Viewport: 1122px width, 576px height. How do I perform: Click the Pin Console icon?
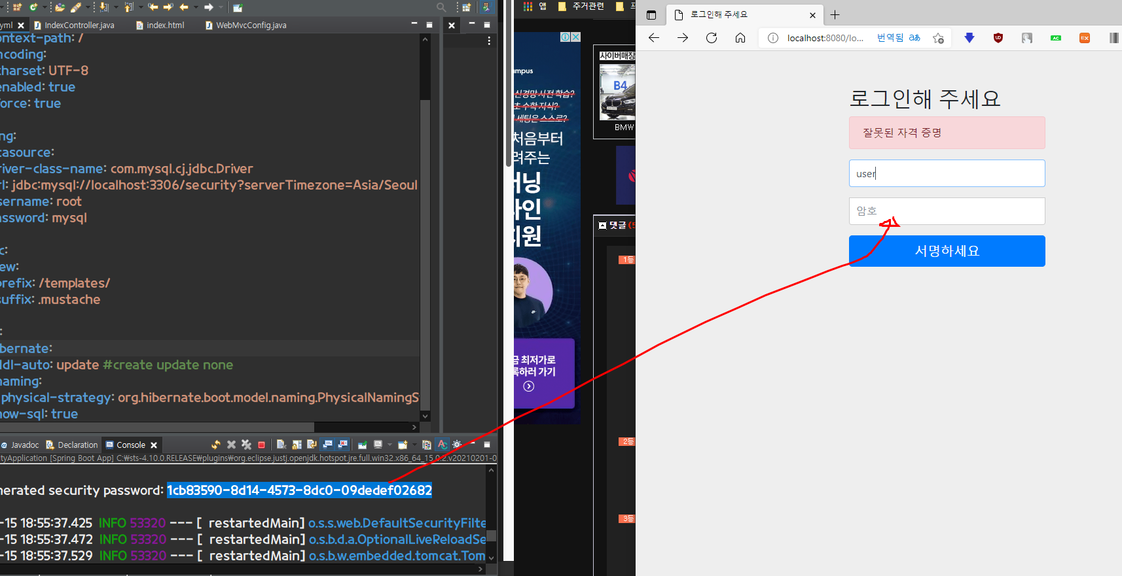[x=363, y=445]
